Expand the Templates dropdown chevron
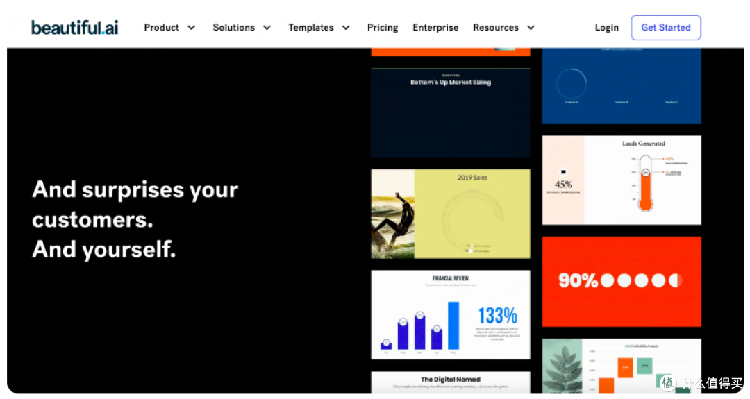This screenshot has height=399, width=750. tap(346, 28)
